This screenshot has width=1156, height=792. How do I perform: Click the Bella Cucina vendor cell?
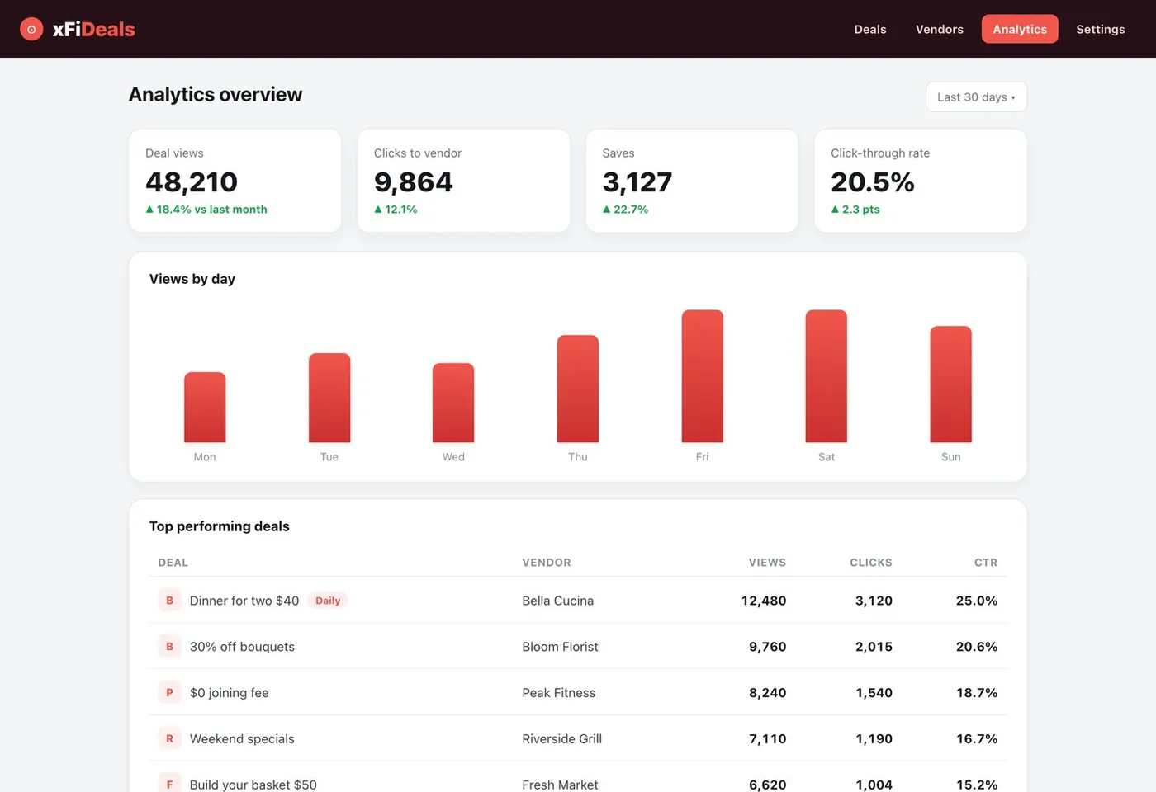558,601
